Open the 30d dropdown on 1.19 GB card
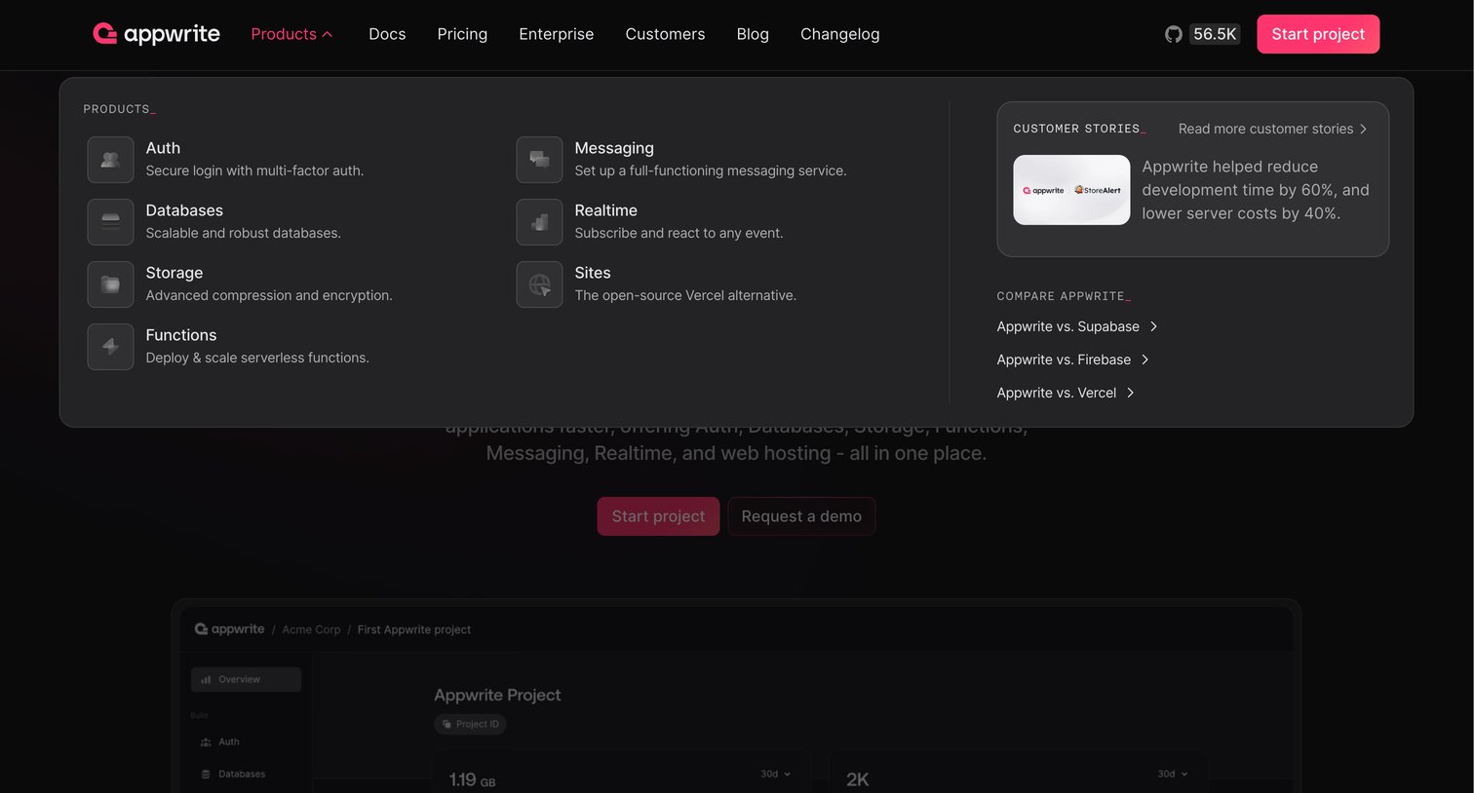Screen dimensions: 1474x793 coord(776,774)
